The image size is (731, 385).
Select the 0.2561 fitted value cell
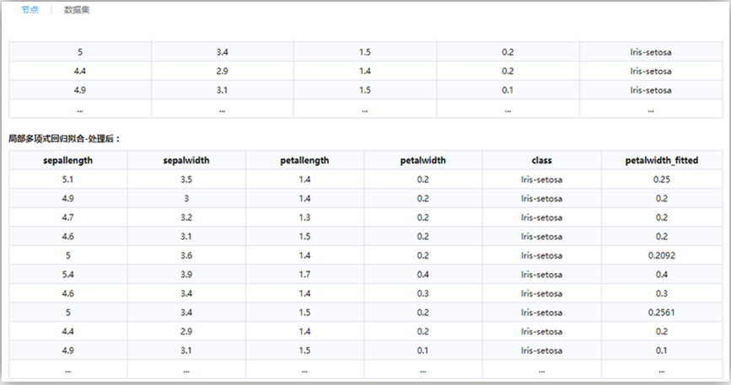(x=661, y=313)
